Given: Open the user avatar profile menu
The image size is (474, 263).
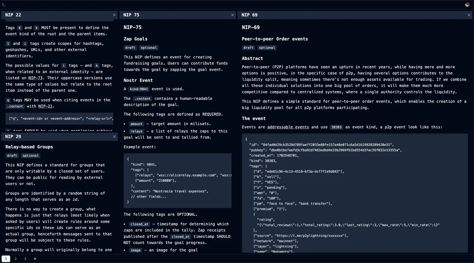Looking at the screenshot, I should 467,4.
